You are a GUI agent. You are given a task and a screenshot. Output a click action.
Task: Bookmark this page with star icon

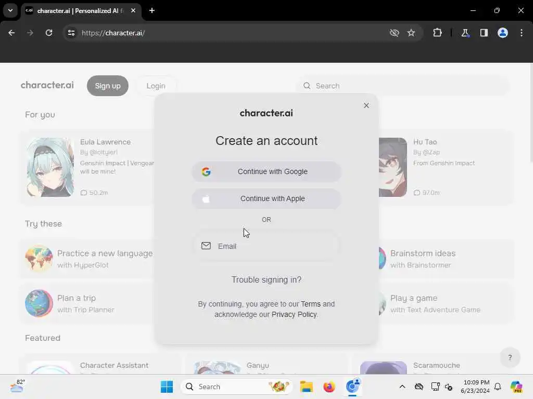[411, 33]
